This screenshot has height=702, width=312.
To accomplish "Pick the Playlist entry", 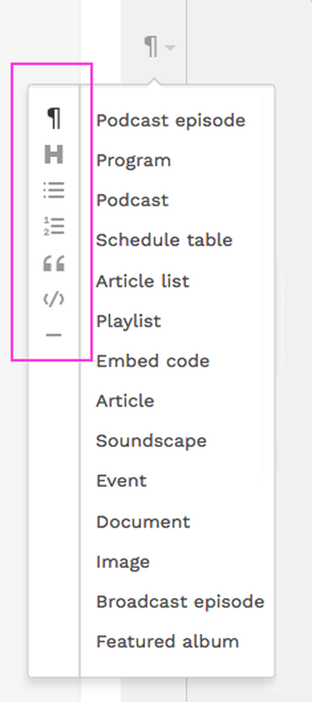I will (128, 321).
